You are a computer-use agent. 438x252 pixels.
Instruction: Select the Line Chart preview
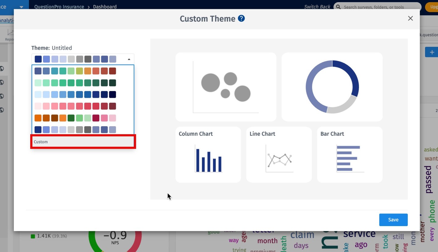point(279,154)
